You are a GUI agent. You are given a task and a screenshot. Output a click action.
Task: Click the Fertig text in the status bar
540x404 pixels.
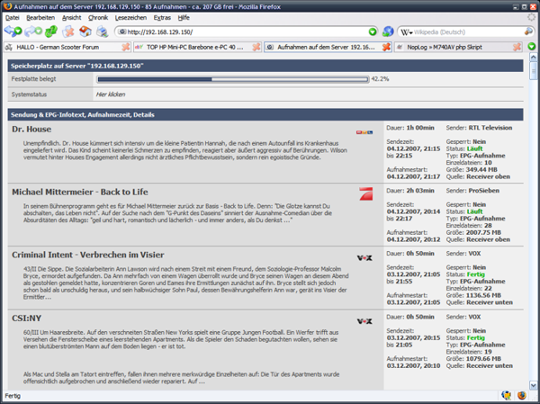13,396
